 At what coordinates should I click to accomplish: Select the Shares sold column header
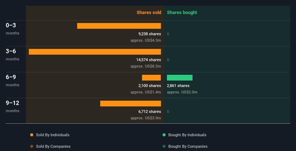coord(149,13)
